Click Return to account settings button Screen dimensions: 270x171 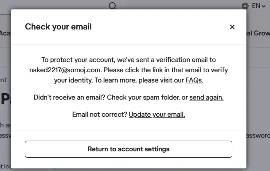pos(129,149)
